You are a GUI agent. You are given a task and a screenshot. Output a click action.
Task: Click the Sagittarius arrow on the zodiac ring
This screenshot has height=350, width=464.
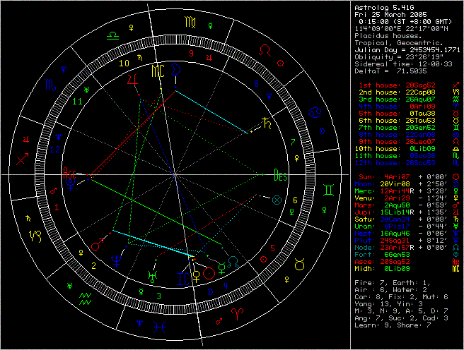coord(25,161)
